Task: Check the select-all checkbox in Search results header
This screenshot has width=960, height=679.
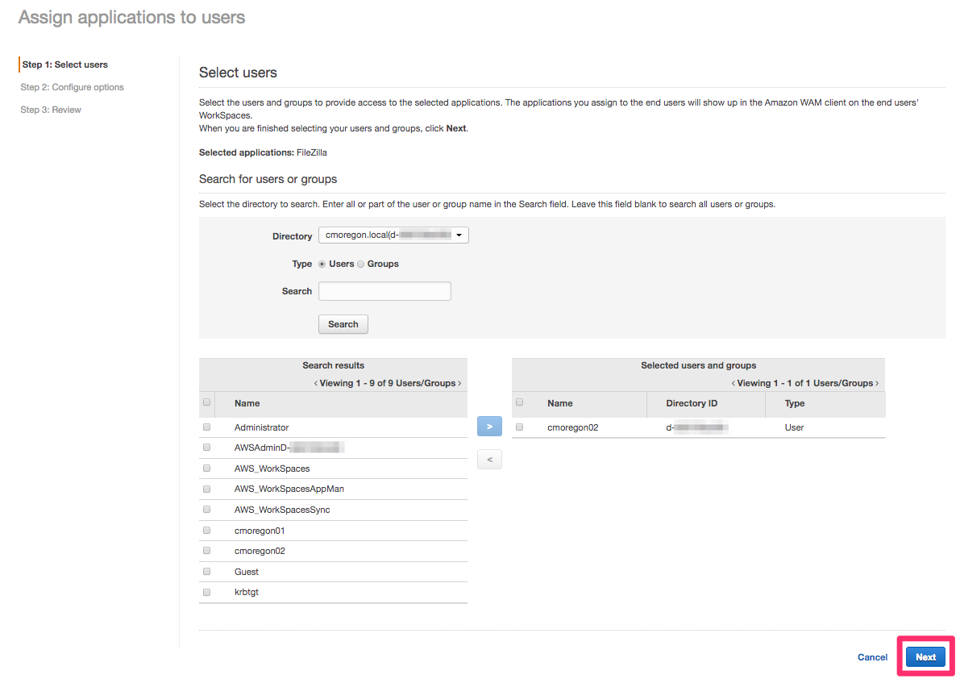Action: pos(206,402)
